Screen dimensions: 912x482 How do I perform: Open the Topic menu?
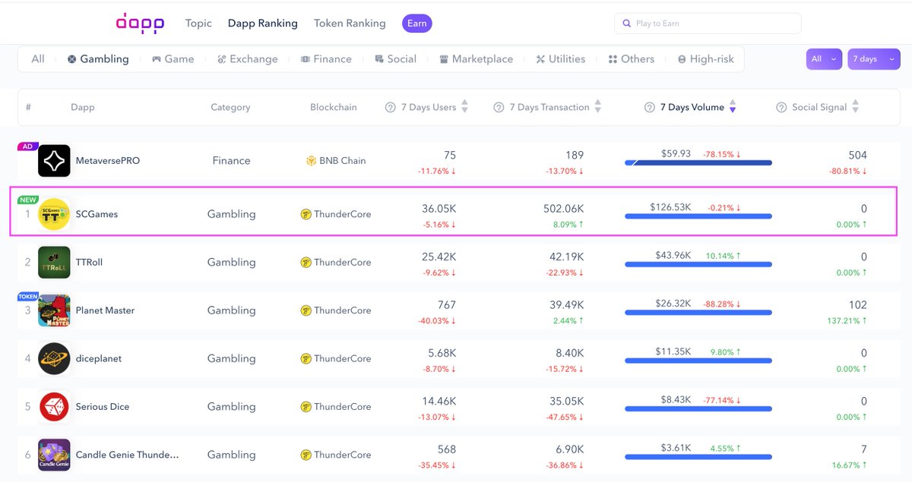click(198, 24)
